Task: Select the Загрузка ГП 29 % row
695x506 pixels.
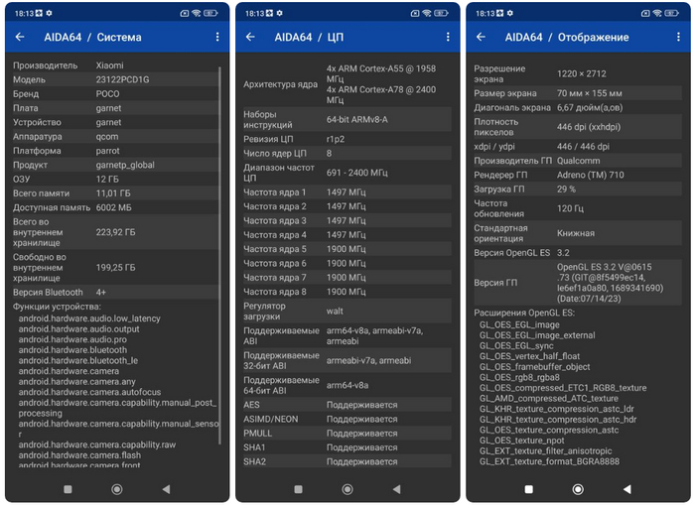Action: pos(578,190)
